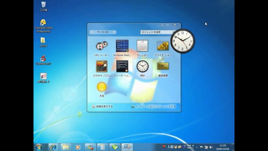Open the network status tray icon
The width and height of the screenshot is (268, 151).
tap(206, 147)
